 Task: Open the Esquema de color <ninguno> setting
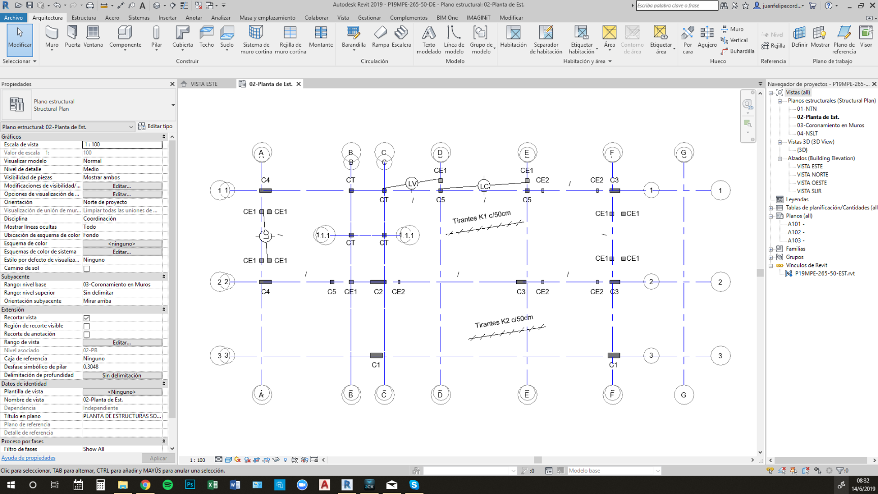click(x=122, y=243)
